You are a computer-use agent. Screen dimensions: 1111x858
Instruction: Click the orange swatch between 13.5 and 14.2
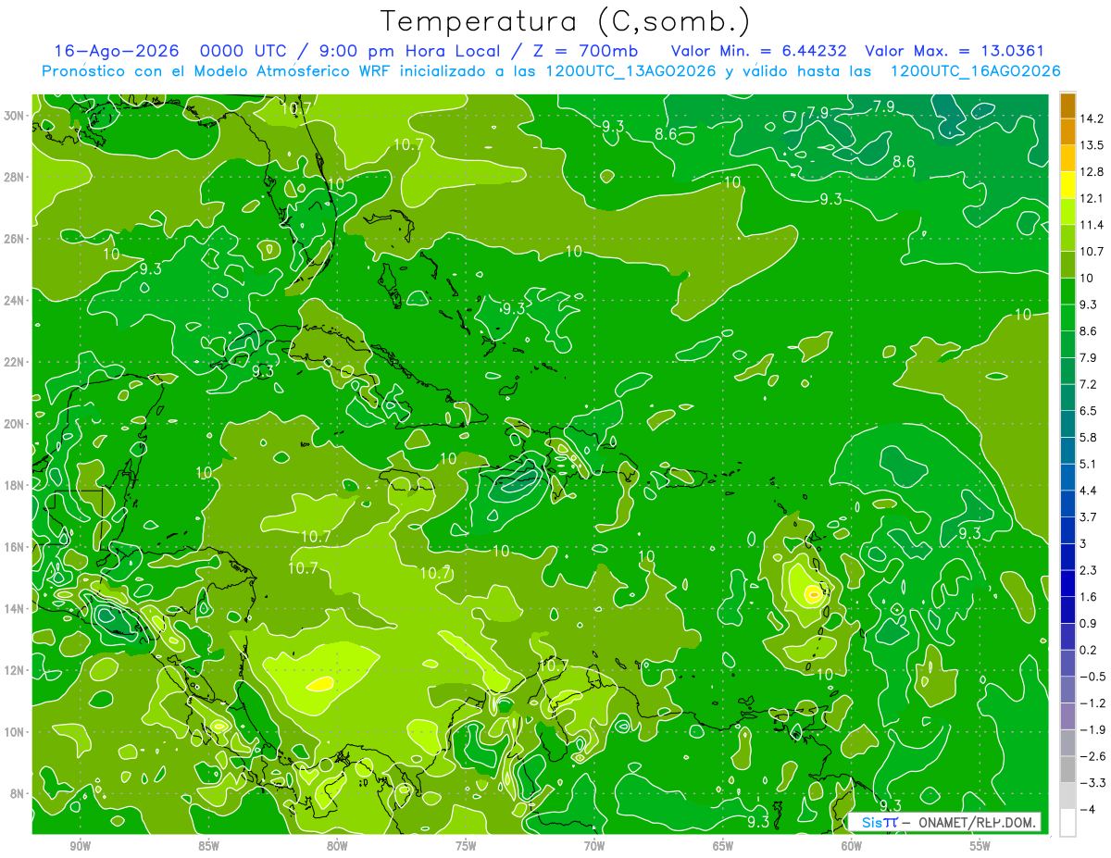1067,131
